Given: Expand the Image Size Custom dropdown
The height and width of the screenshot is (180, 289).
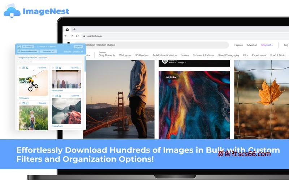Looking at the screenshot, I should click(27, 58).
